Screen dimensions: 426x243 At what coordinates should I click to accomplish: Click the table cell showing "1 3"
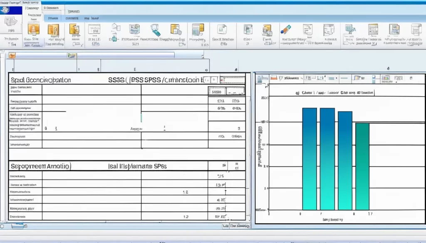(x=174, y=216)
